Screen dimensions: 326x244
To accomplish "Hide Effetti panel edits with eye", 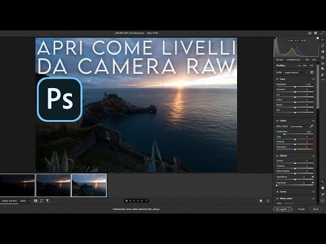I will 314,156.
